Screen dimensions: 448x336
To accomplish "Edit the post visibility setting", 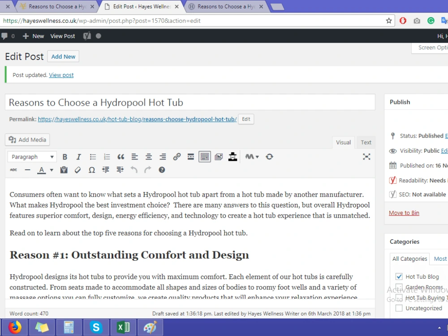I will (444, 151).
